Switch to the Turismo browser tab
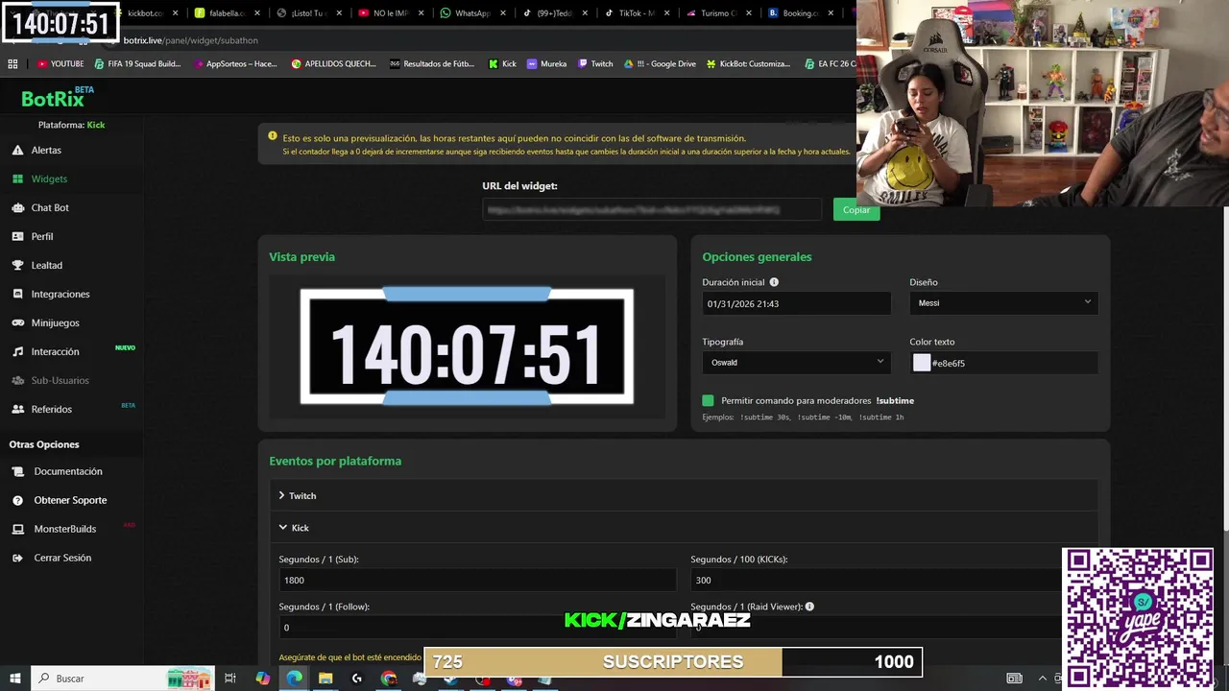The height and width of the screenshot is (691, 1229). coord(717,13)
